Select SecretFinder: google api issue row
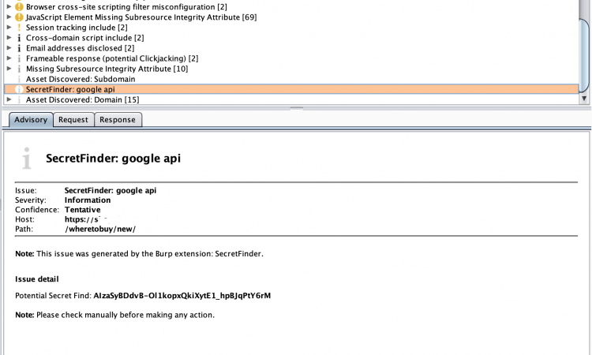 (x=291, y=89)
